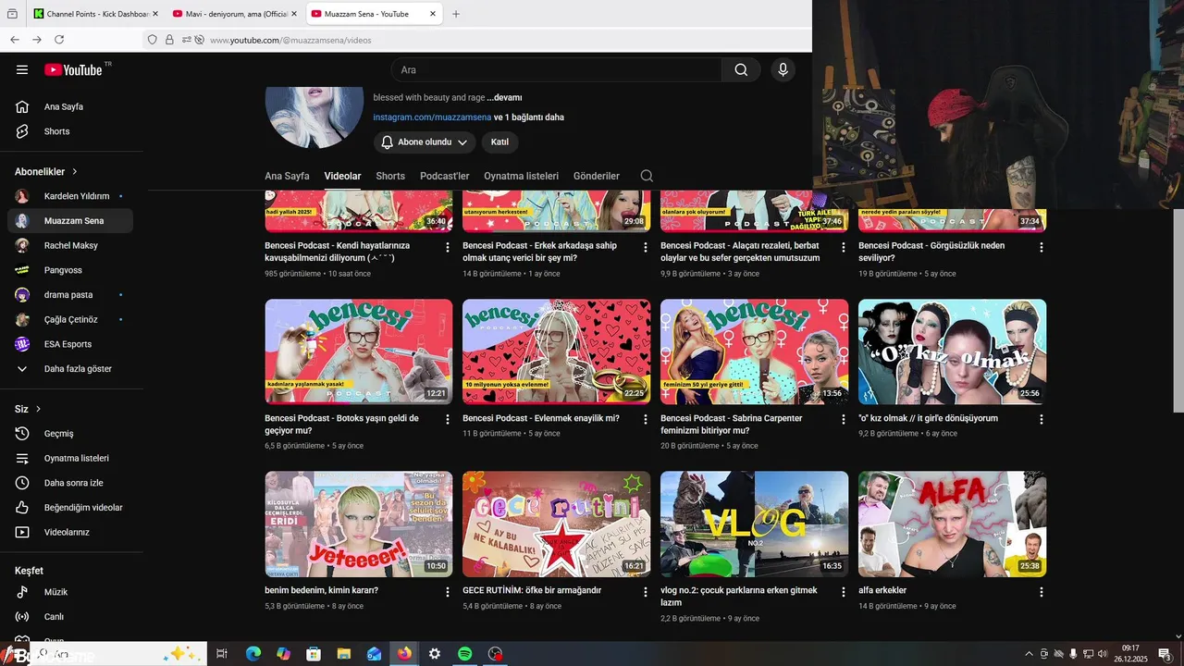Open options for Sabrina Carpenter video
Viewport: 1184px width, 666px height.
coord(843,419)
